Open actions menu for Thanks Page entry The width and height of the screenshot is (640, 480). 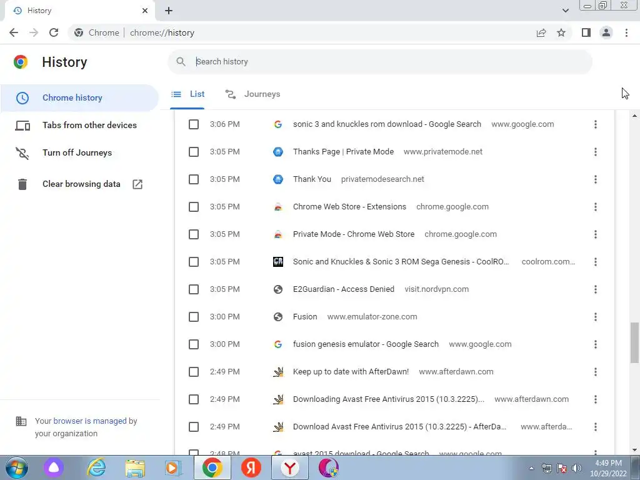coord(596,152)
